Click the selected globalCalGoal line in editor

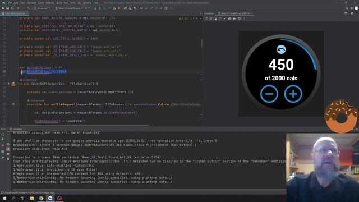click(x=43, y=72)
